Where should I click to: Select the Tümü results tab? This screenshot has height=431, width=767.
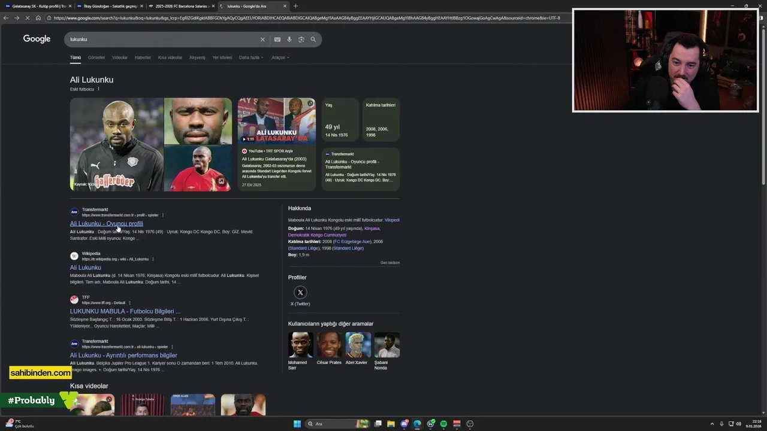75,57
